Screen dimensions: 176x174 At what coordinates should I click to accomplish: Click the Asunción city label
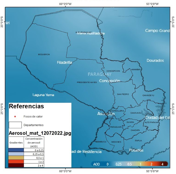coord(106,114)
